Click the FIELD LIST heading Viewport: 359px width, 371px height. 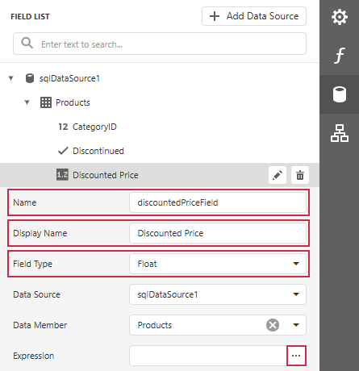[30, 17]
